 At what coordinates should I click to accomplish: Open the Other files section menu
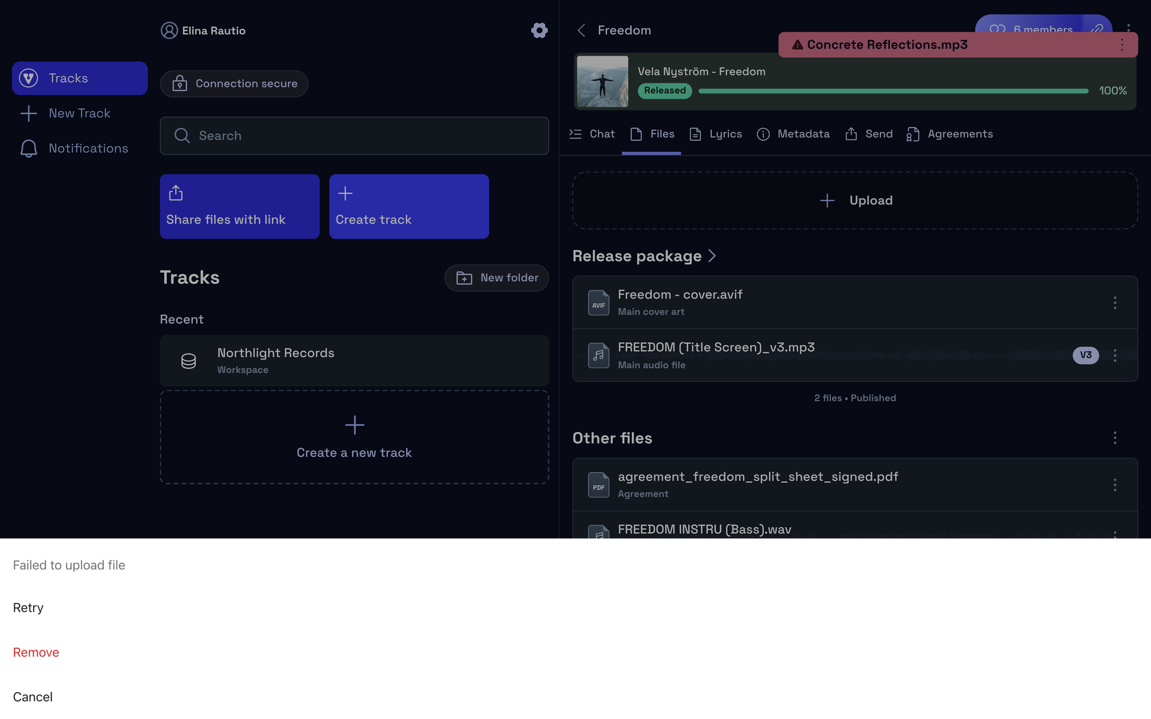pos(1115,438)
